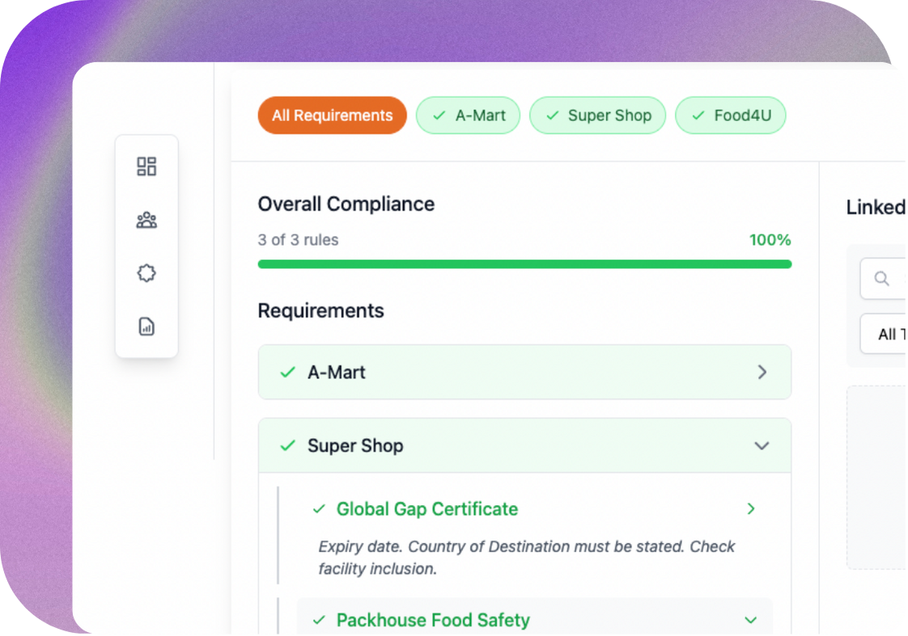Open the people group icon in sidebar
This screenshot has height=636, width=908.
click(146, 221)
